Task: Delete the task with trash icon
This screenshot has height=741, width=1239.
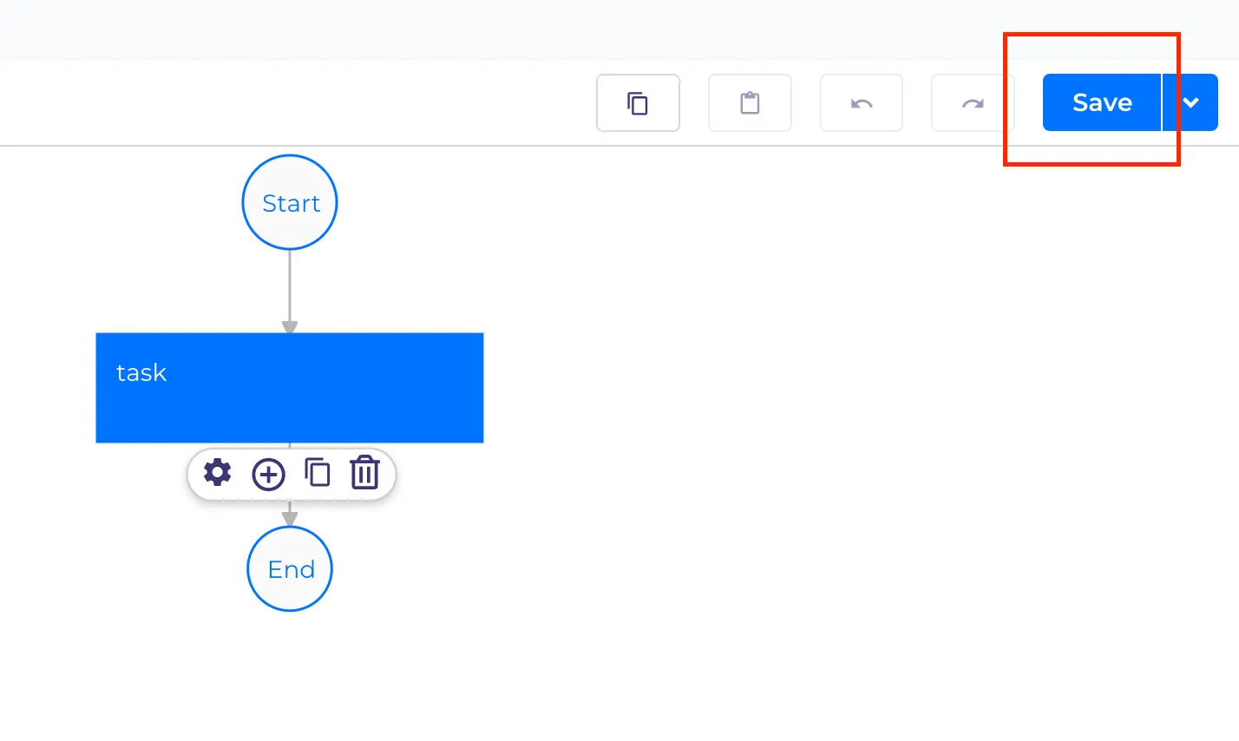Action: coord(365,473)
